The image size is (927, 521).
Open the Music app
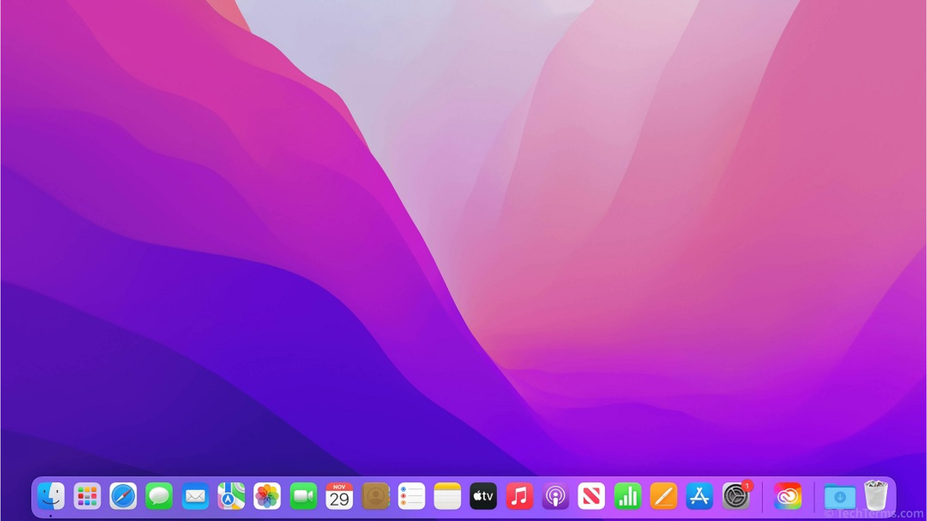point(520,496)
